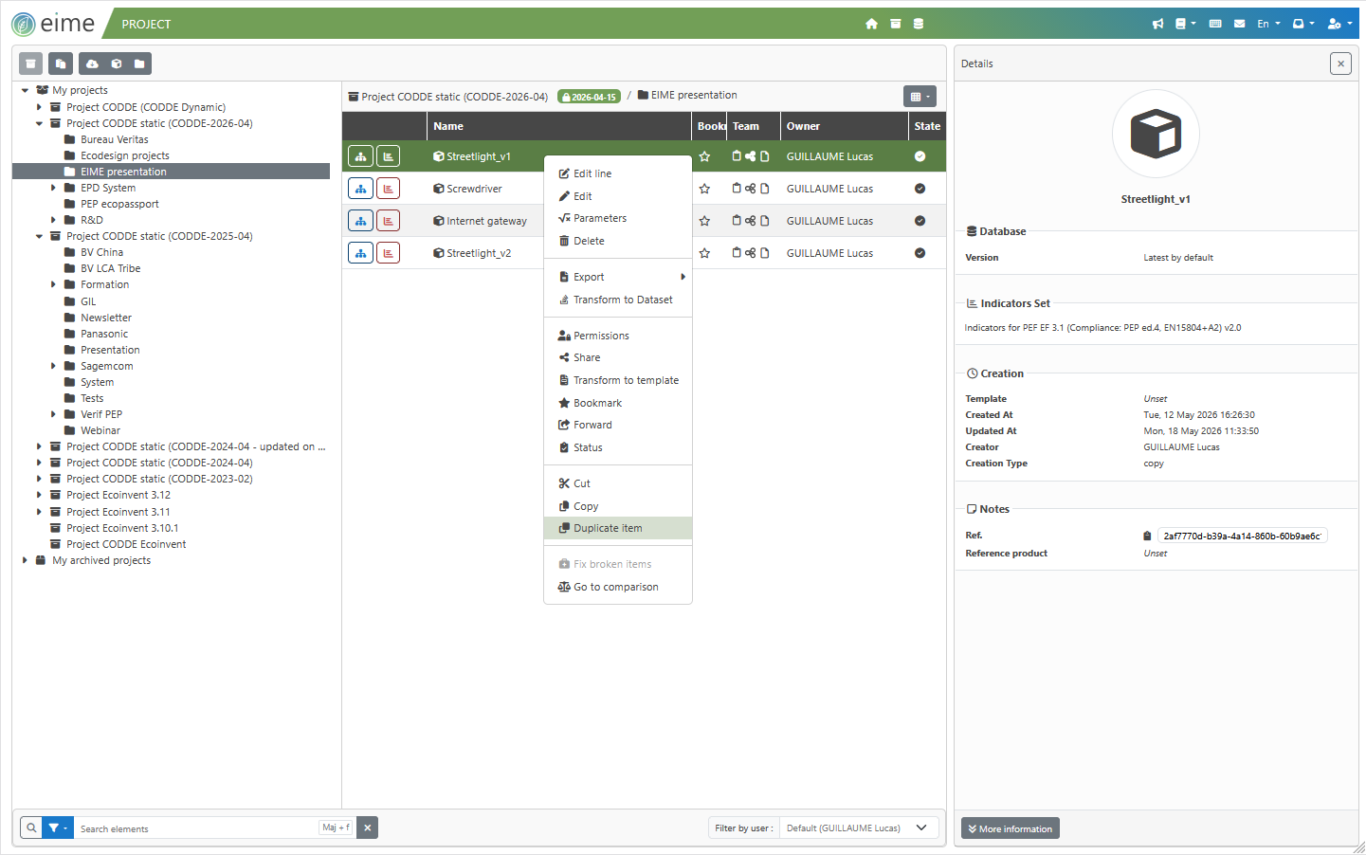Open the projects archive-box icon in header
Screen dimensions: 1366x855
tap(895, 24)
